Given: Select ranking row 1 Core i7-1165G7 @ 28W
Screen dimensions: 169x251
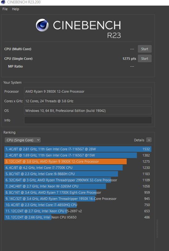Looking at the screenshot, I should [x=78, y=149].
